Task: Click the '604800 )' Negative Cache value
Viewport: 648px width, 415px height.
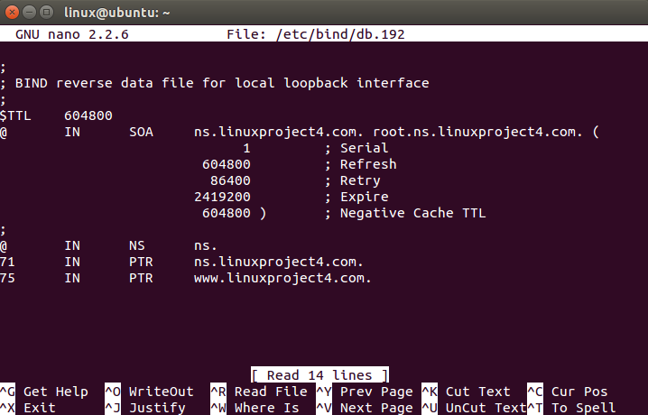Action: coord(235,213)
